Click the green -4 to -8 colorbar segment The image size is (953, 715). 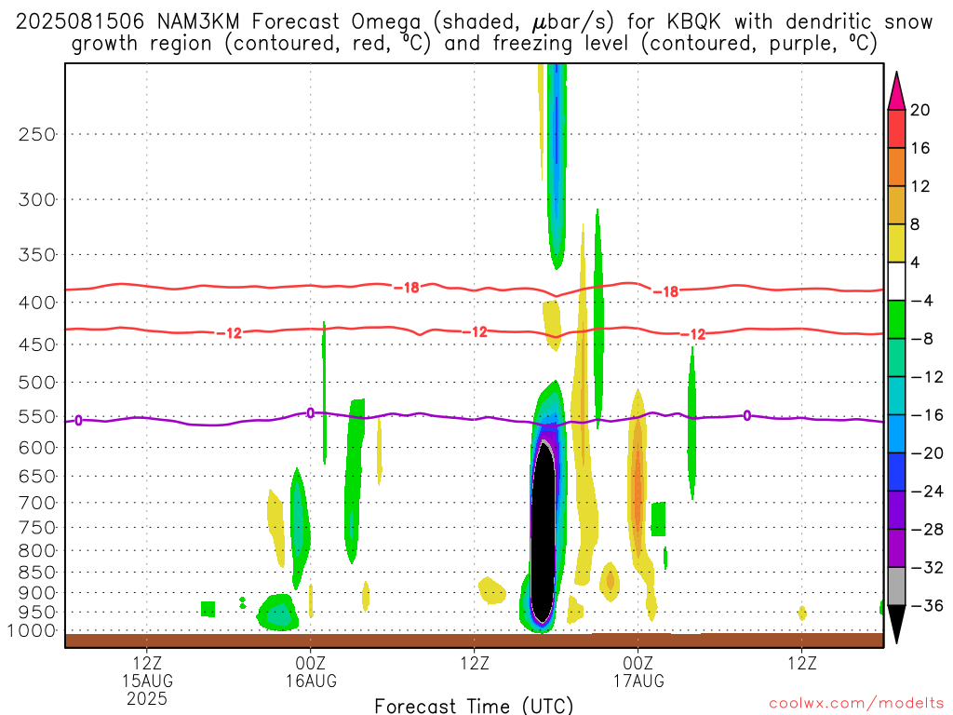[896, 320]
